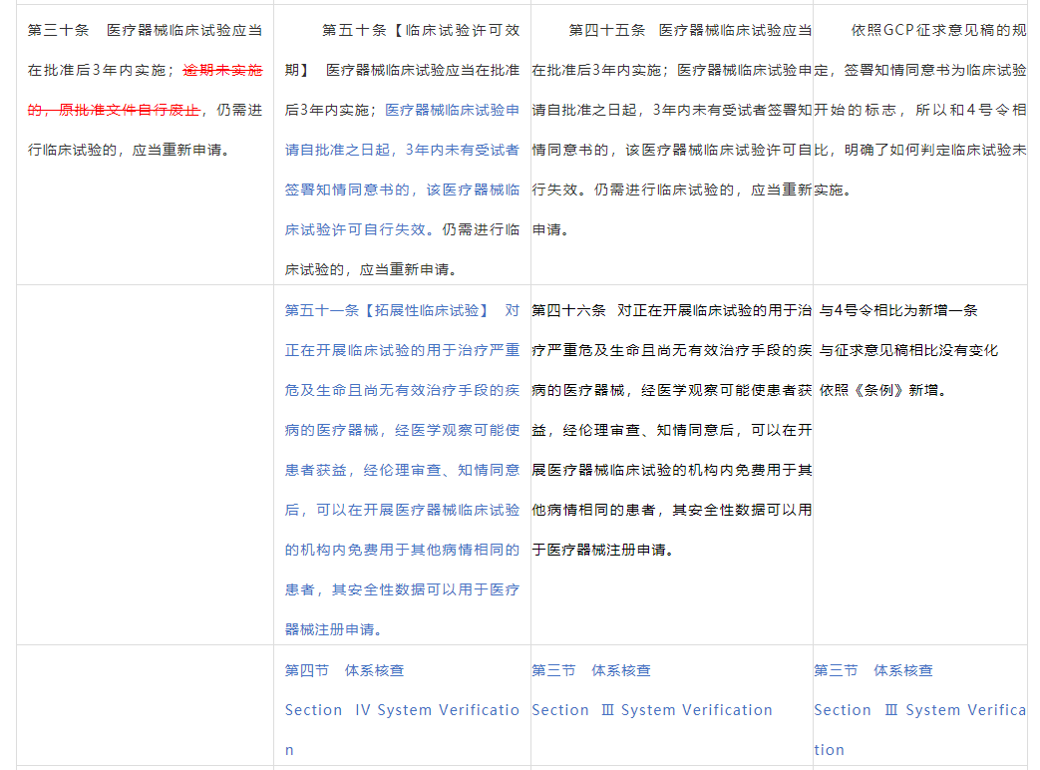
Task: Click the fully visible Section III System Verification line
Action: tap(652, 710)
